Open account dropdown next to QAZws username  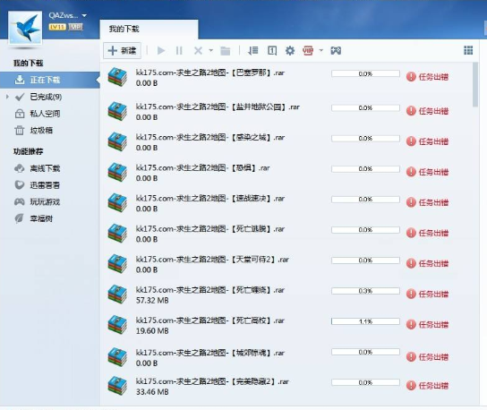coord(84,15)
